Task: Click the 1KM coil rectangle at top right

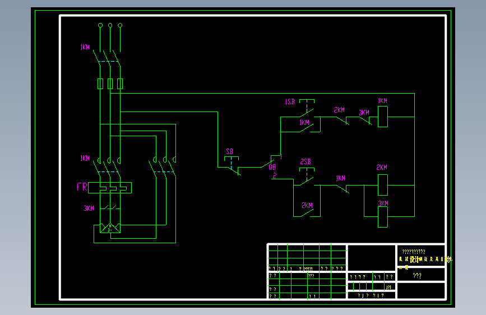Action: 383,117
